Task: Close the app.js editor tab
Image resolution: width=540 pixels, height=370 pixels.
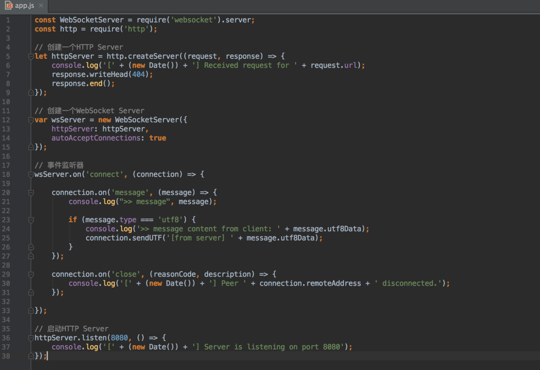Action: pos(41,6)
